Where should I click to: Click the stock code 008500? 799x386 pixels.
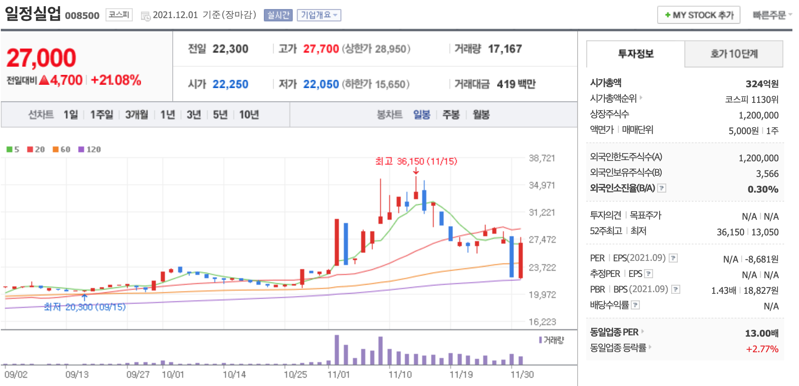click(82, 16)
